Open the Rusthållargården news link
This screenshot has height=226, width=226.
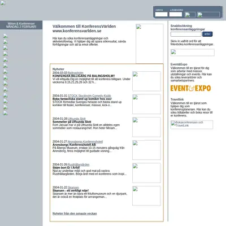pyautogui.click(x=79, y=164)
